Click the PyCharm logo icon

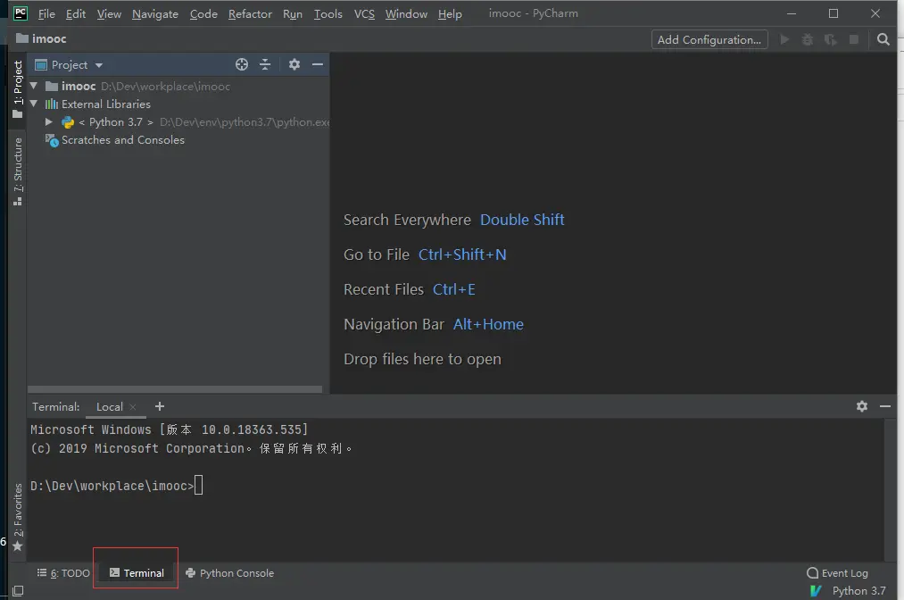coord(21,13)
